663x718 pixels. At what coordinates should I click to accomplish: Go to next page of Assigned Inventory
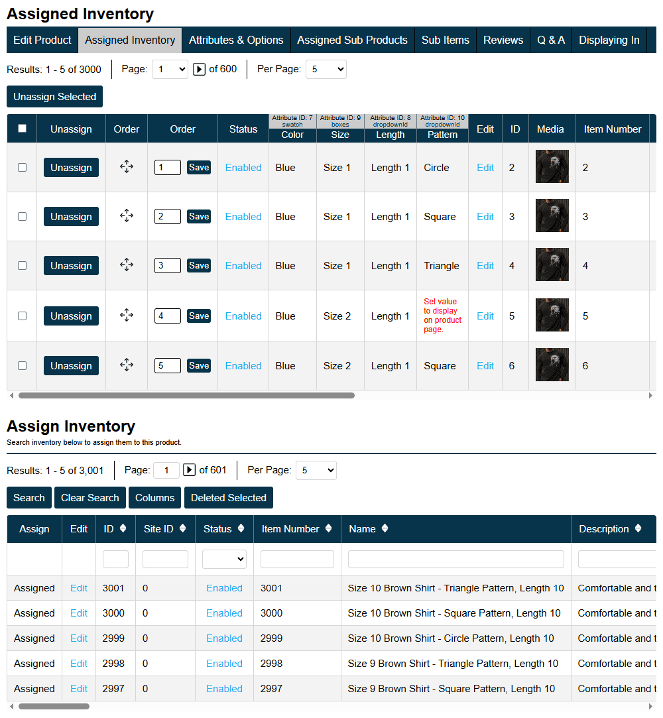pos(199,69)
